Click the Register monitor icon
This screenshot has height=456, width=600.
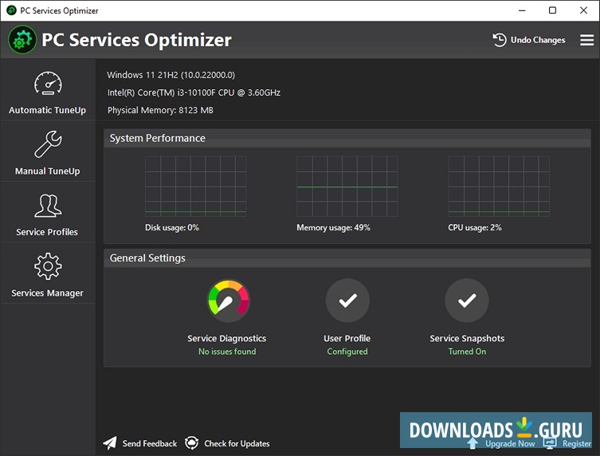[x=550, y=443]
